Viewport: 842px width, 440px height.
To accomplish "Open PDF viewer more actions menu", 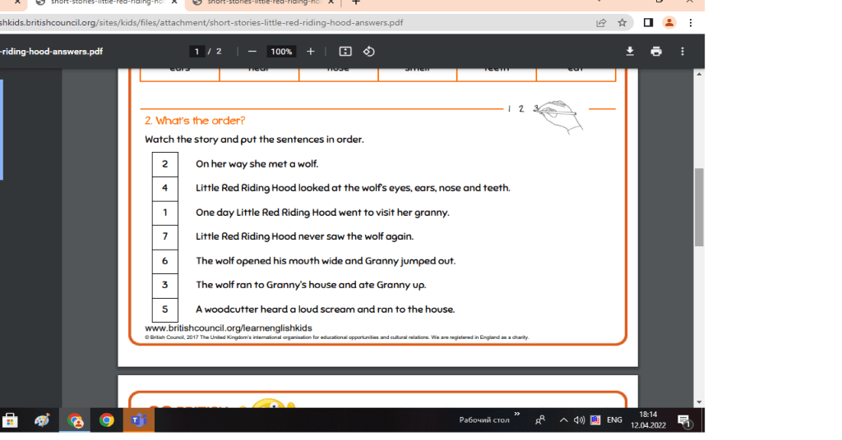I will click(x=682, y=51).
